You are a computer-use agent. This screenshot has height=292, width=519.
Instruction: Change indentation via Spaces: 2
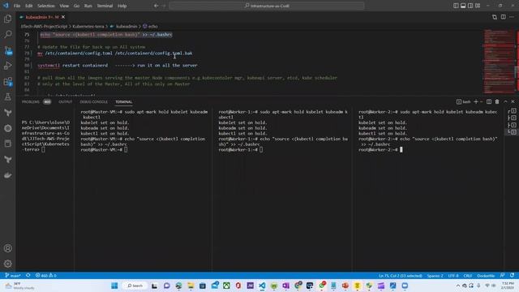point(435,276)
